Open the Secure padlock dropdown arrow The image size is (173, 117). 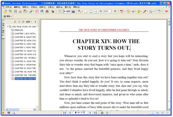pos(141,11)
